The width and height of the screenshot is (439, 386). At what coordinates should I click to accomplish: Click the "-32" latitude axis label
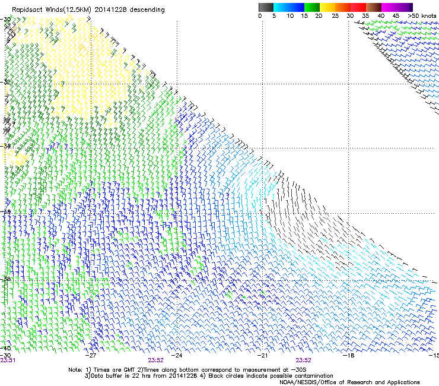[x=5, y=82]
